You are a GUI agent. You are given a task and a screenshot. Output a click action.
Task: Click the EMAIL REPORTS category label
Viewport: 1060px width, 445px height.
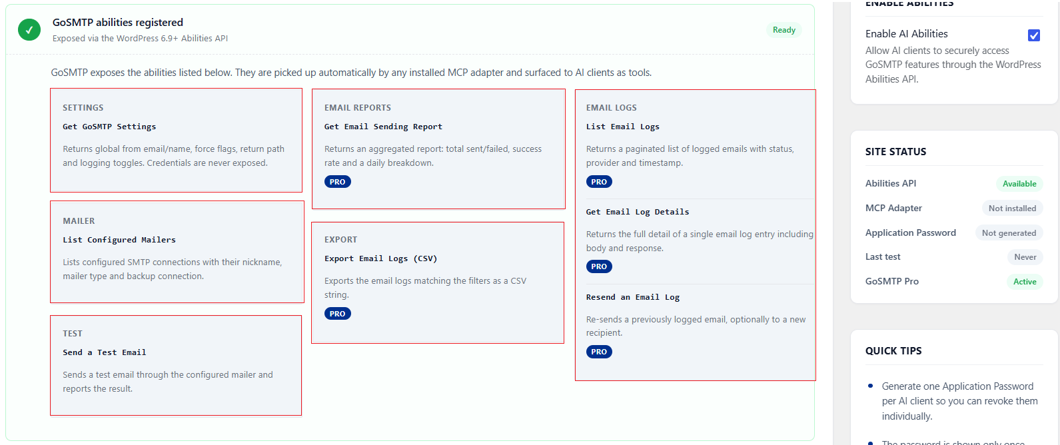click(x=358, y=108)
